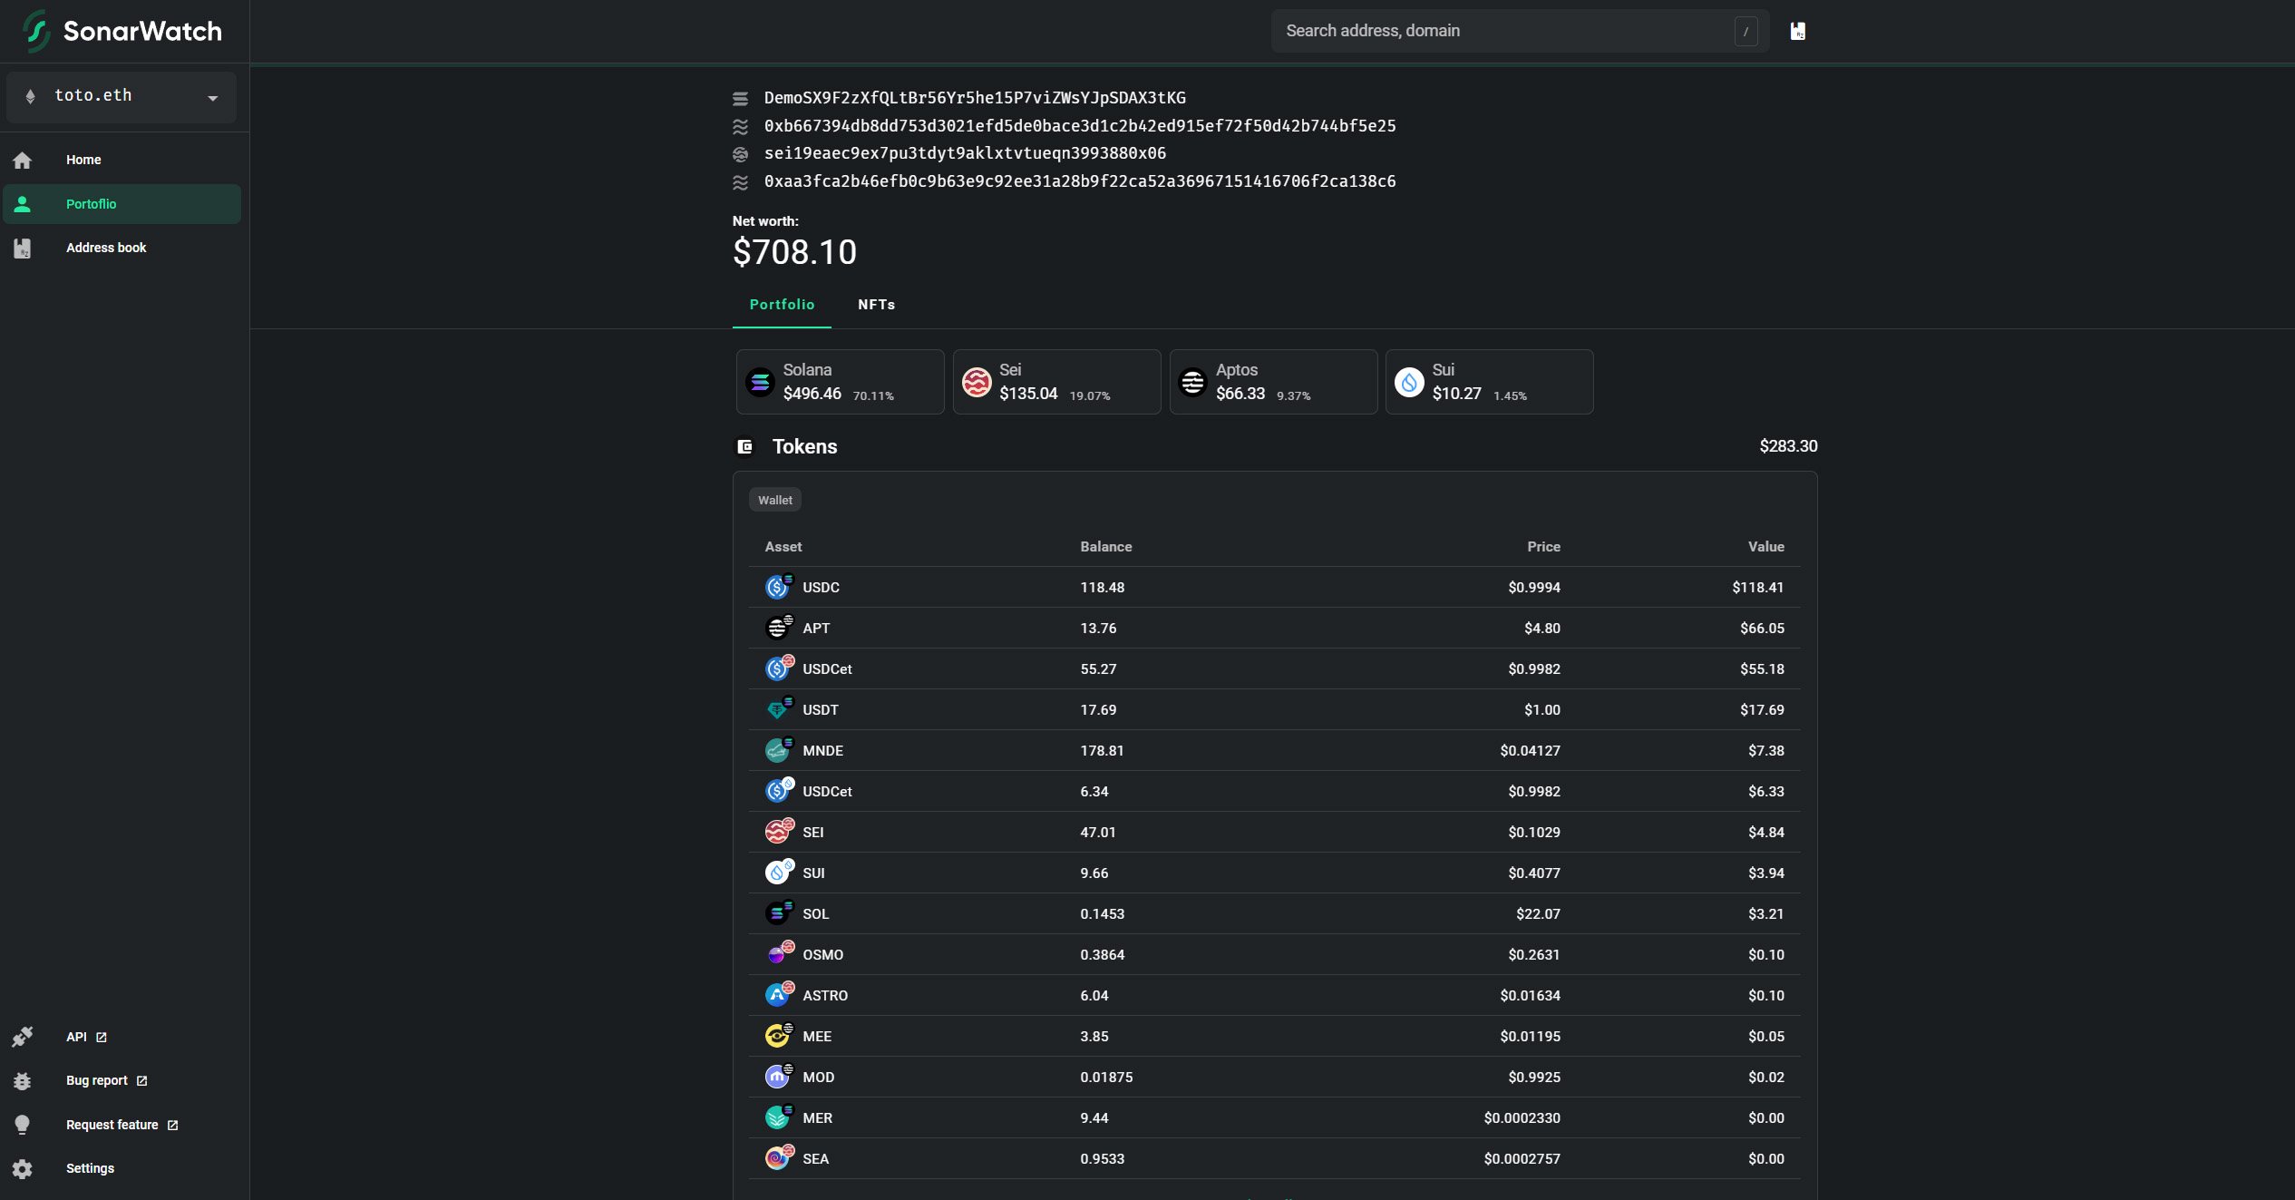Open Address book in sidebar
2295x1200 pixels.
pyautogui.click(x=106, y=248)
